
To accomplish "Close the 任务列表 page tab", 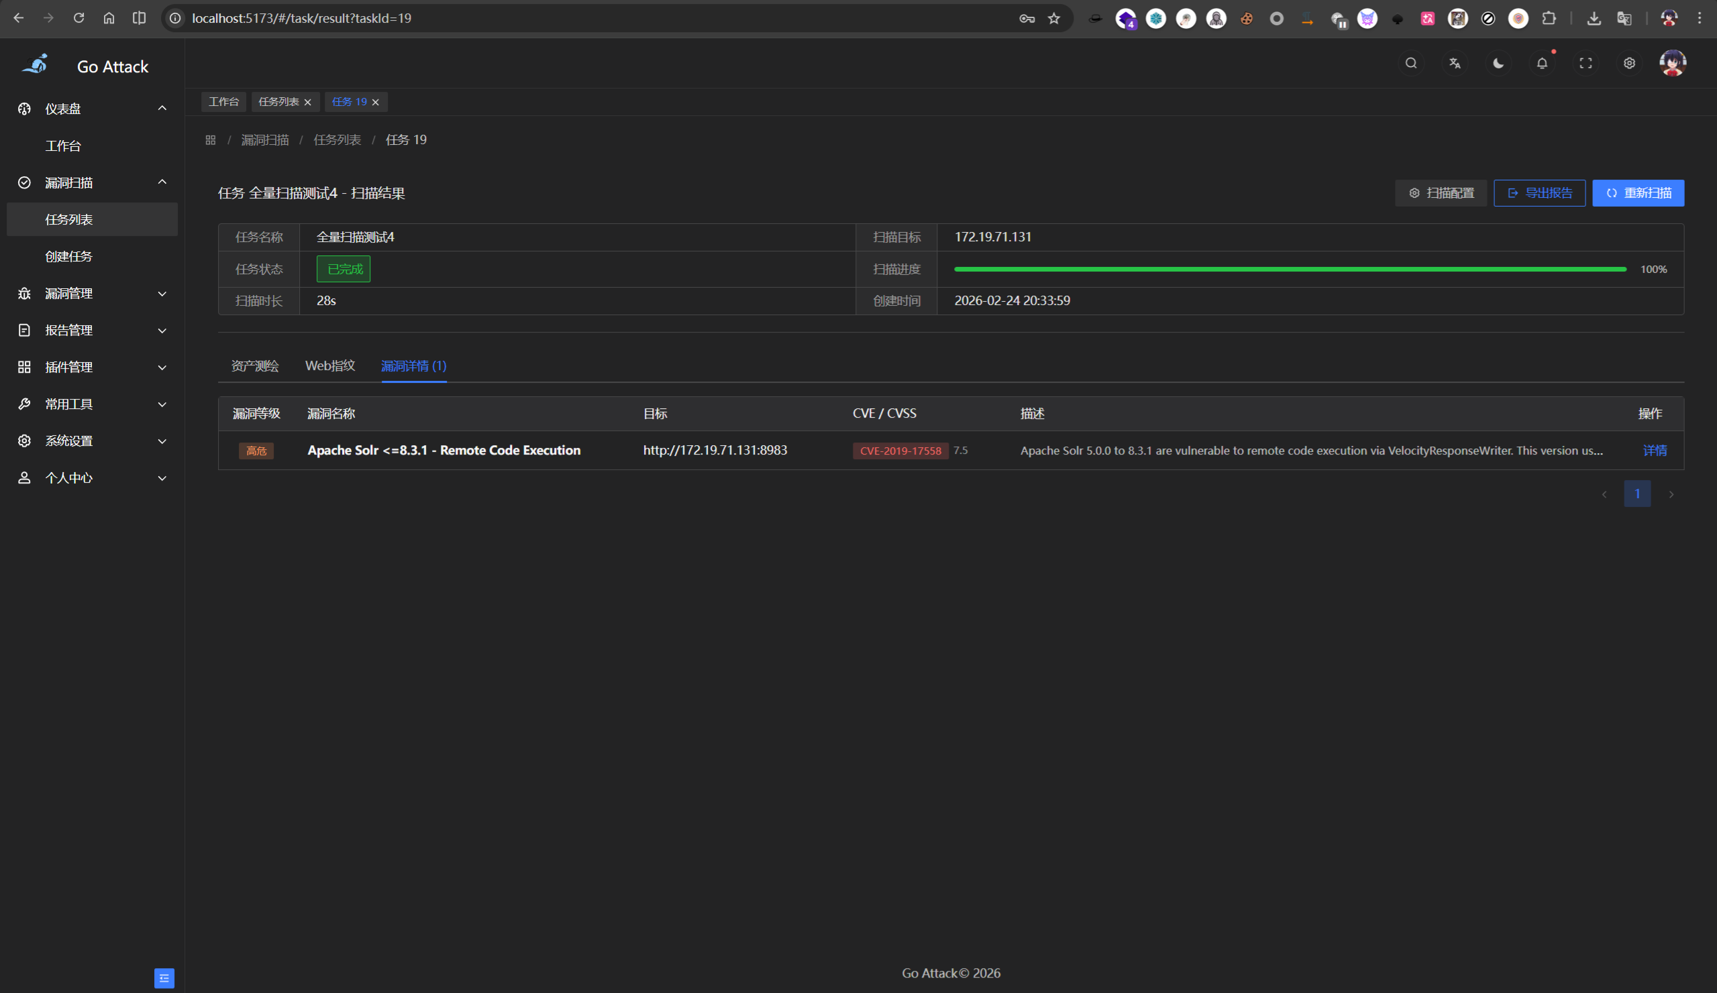I will [x=308, y=102].
